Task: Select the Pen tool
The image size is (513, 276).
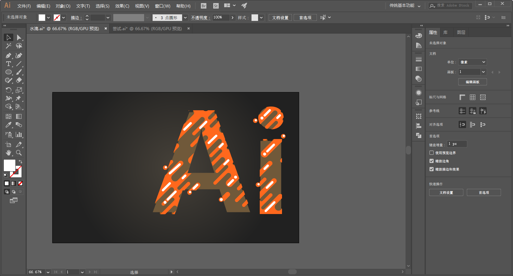Action: pos(9,55)
